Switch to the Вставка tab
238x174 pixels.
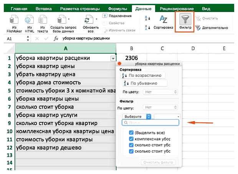pyautogui.click(x=43, y=9)
